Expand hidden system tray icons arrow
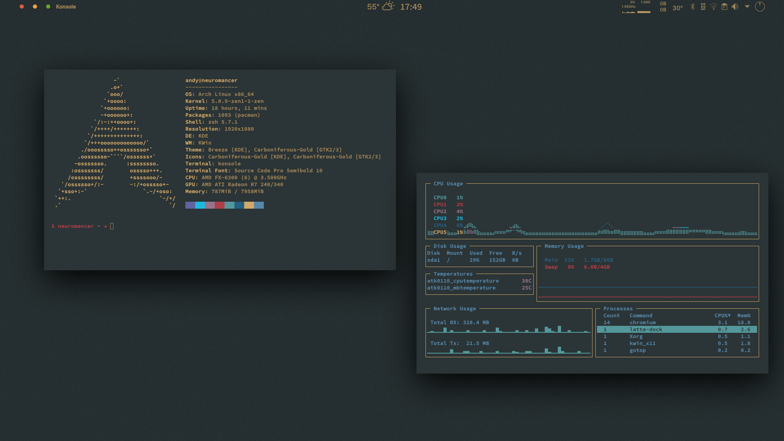 pyautogui.click(x=747, y=7)
